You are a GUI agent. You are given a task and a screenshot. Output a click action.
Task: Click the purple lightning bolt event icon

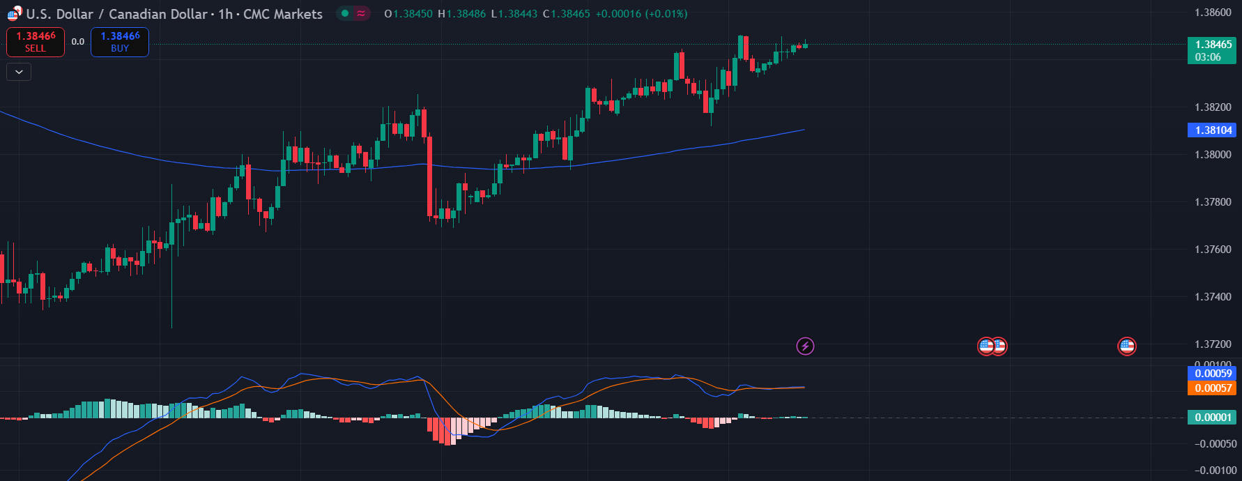pos(805,346)
